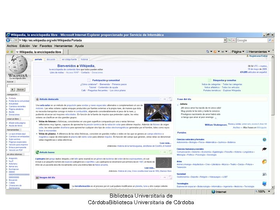The width and height of the screenshot is (280, 210).
Task: Open the Ayuda menu
Action: [x=79, y=46]
